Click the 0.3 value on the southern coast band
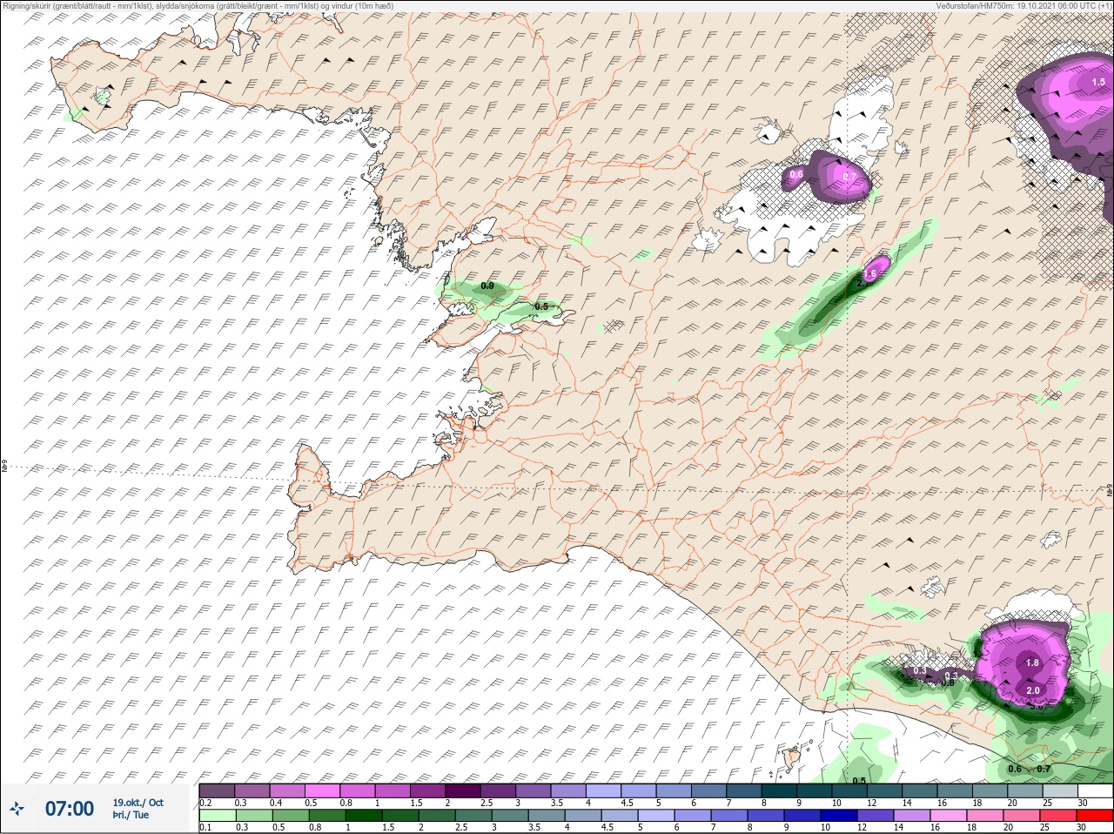Screen dimensions: 1114x834 pyautogui.click(x=921, y=670)
